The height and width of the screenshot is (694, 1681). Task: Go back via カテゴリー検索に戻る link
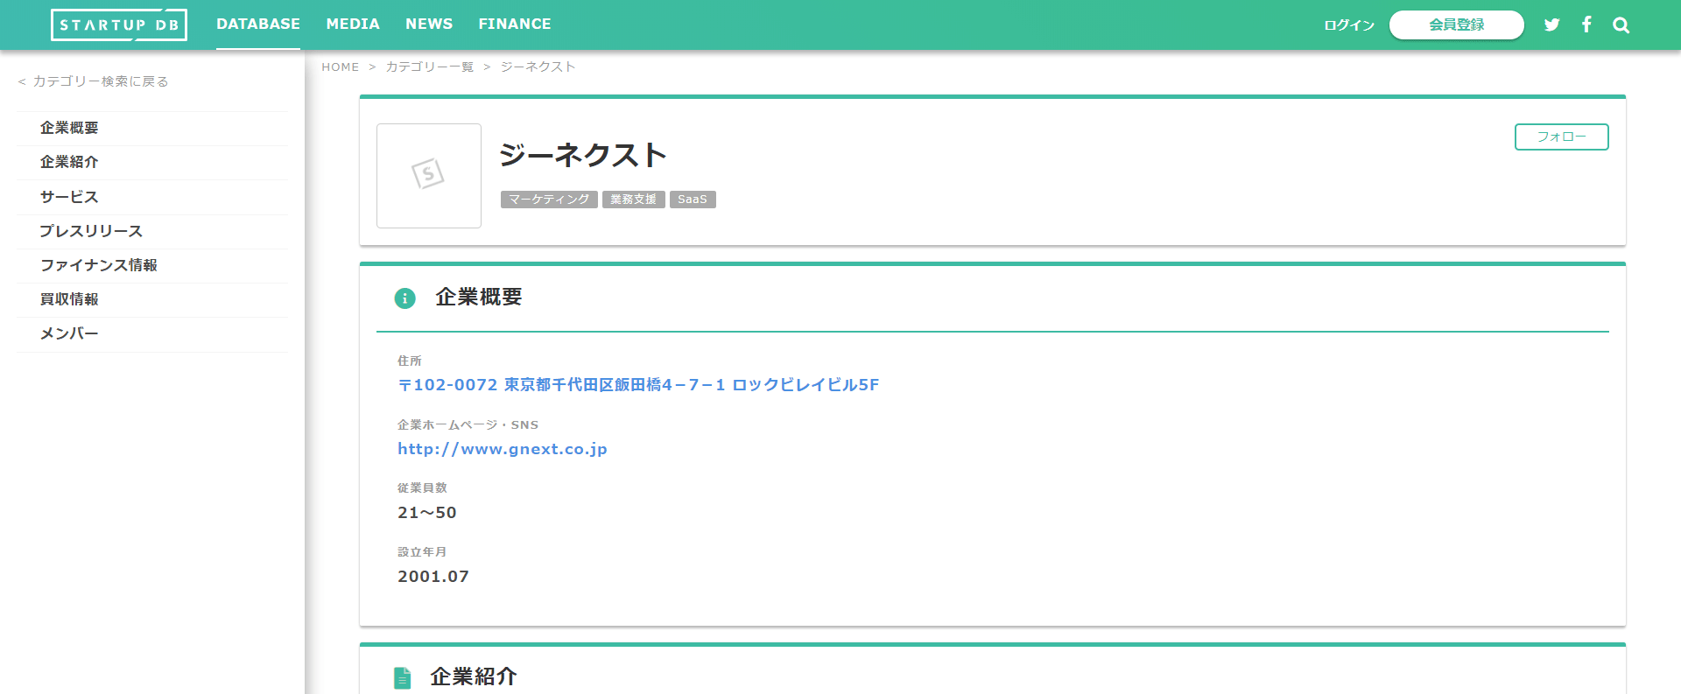point(93,81)
